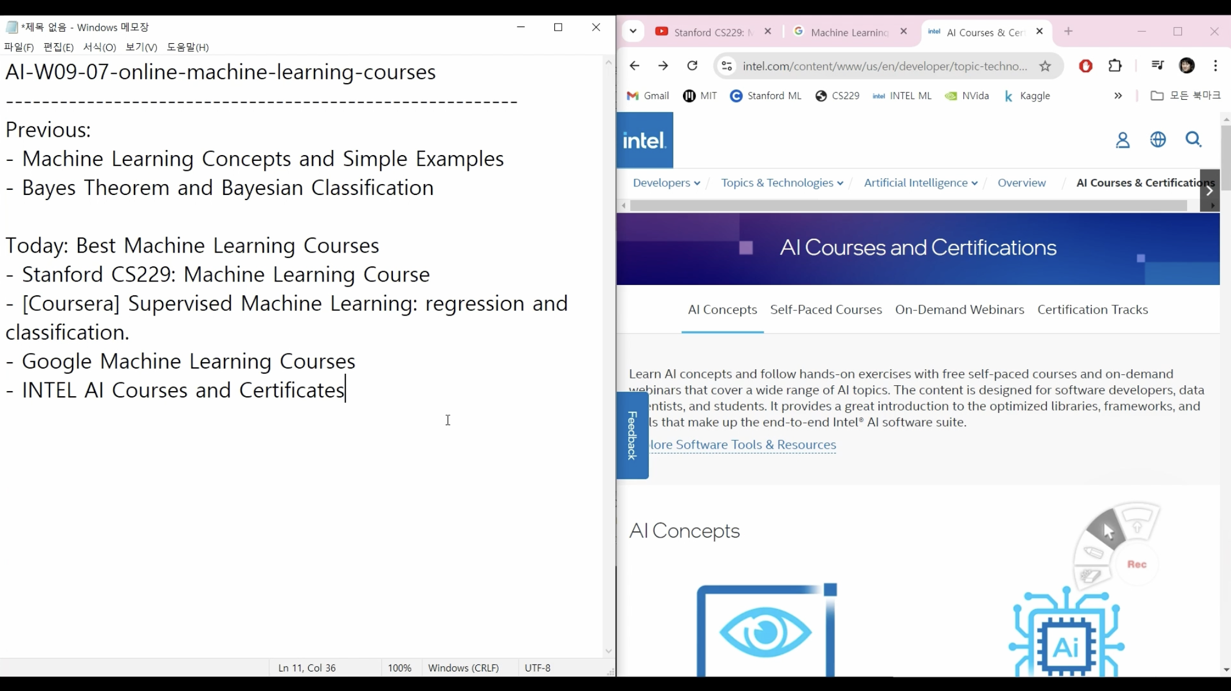Click Overview breadcrumb link

(x=1021, y=183)
